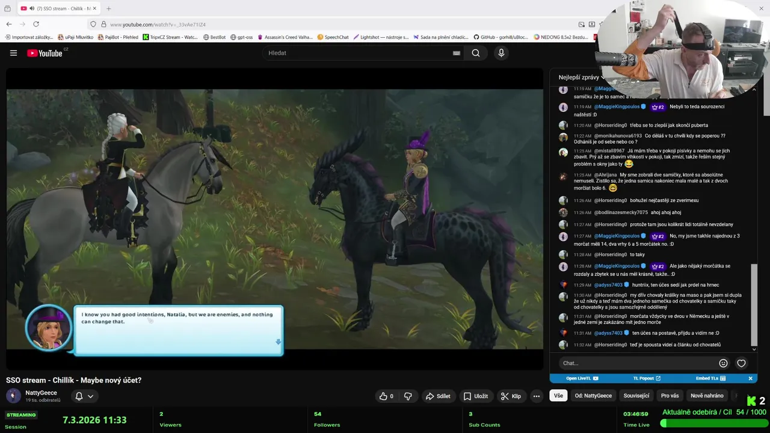Open the Assassin's Creed Valhalla bookmark

coord(285,37)
